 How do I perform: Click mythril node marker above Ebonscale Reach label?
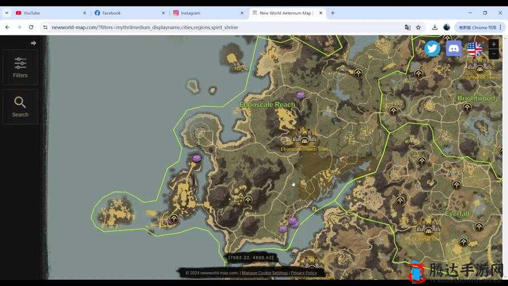coord(301,95)
